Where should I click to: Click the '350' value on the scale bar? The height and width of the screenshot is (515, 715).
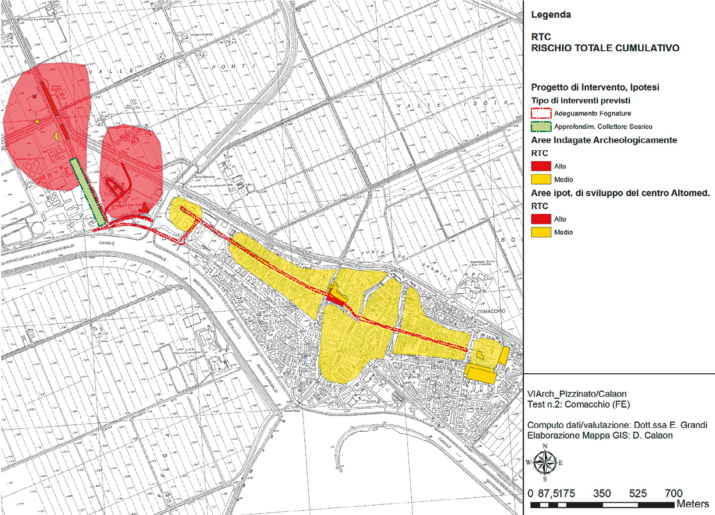coord(602,493)
